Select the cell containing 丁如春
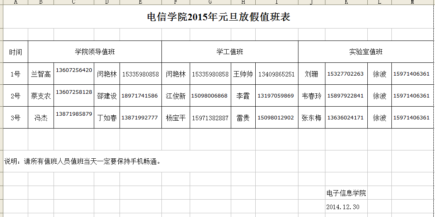The image size is (435, 217). click(107, 118)
